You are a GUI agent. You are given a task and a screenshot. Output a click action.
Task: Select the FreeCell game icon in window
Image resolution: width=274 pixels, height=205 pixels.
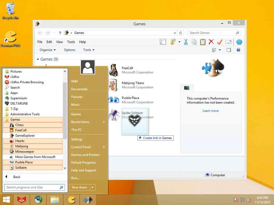[x=114, y=70]
